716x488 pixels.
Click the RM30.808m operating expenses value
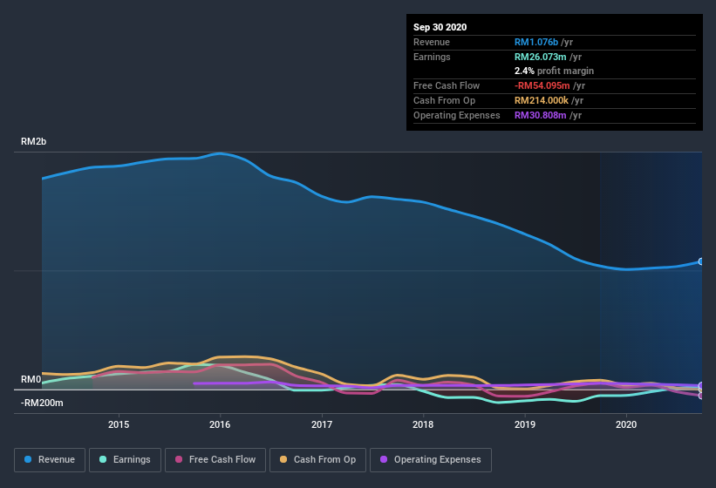540,115
